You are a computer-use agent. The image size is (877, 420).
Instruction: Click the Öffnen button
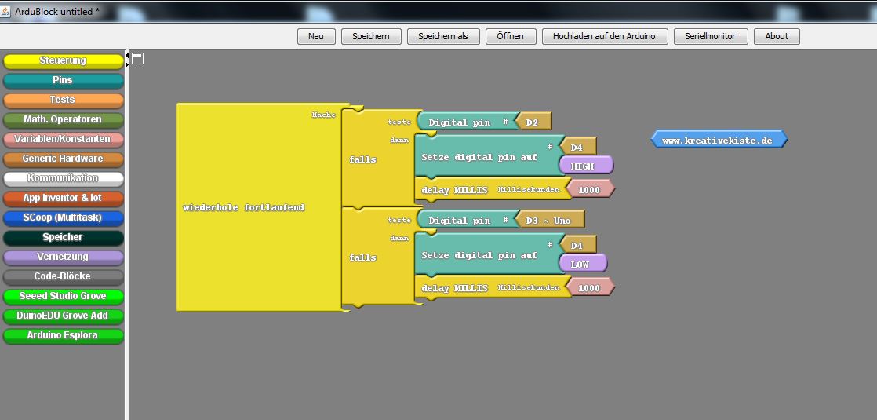coord(510,36)
